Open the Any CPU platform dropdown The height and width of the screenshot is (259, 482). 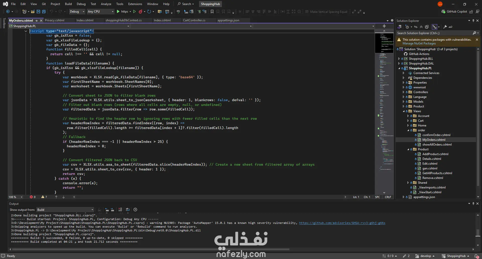[x=100, y=12]
